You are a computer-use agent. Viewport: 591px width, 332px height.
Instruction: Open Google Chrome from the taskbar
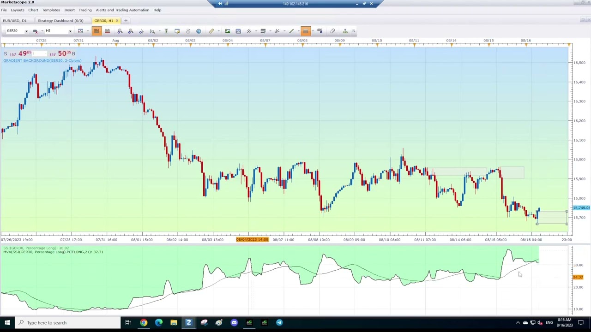coord(144,323)
